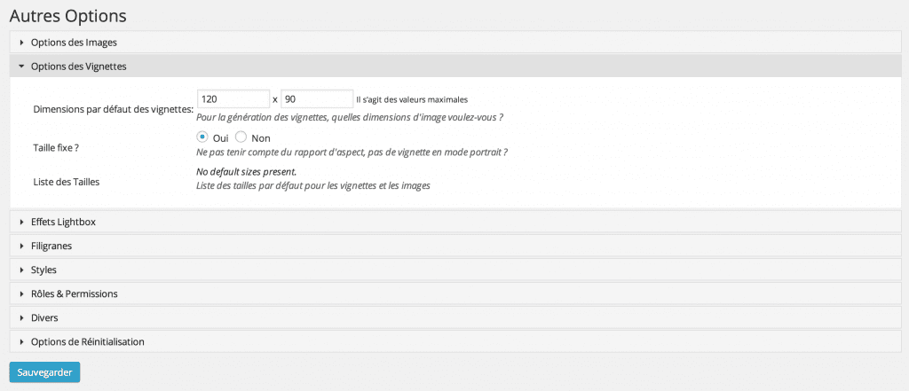The image size is (909, 391).
Task: Expand Rôles & Permissions triangle icon
Action: 21,293
